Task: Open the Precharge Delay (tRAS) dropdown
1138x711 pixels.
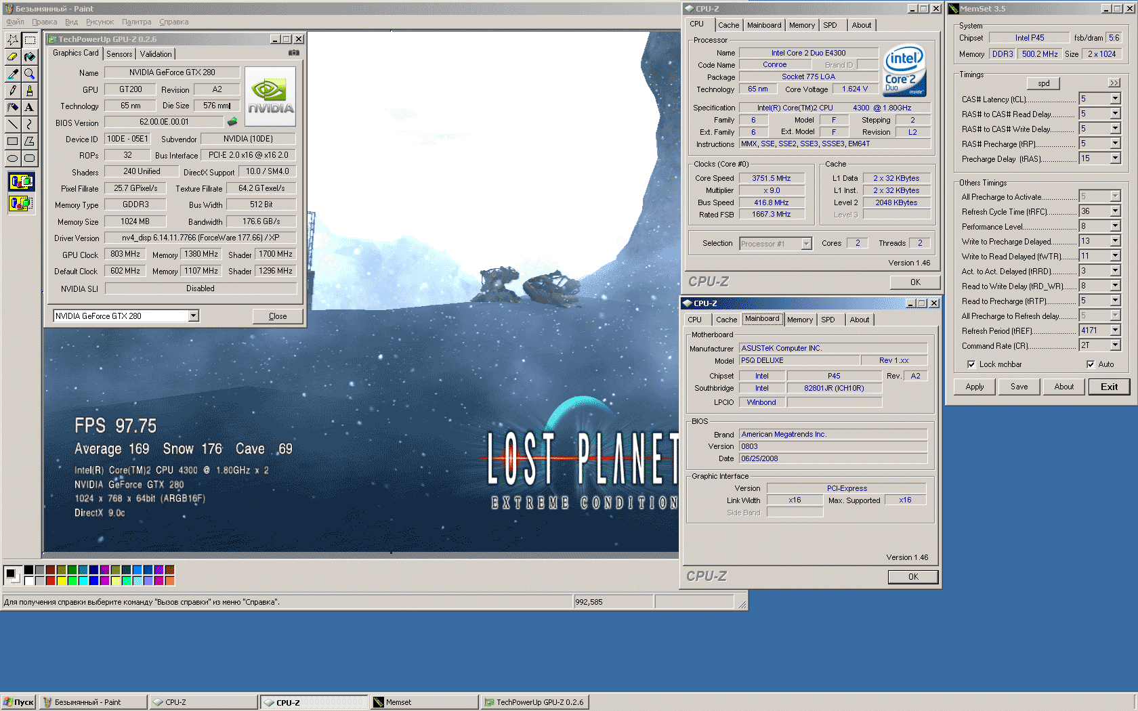Action: point(1115,158)
